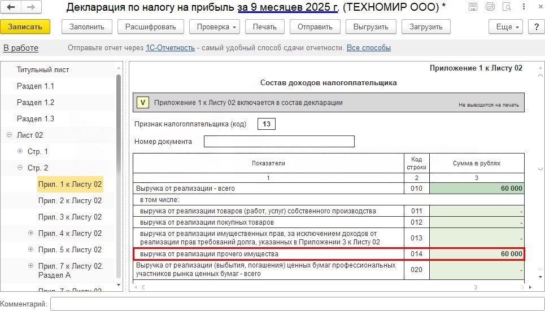
Task: Collapse the Лист 02 tree node
Action: (x=10, y=135)
